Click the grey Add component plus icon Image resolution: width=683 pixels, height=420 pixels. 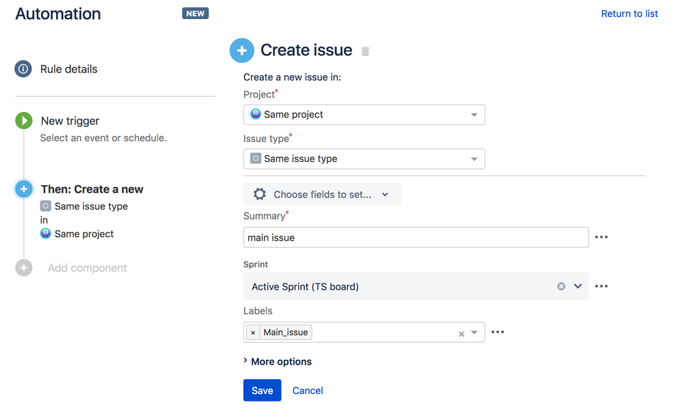coord(24,268)
